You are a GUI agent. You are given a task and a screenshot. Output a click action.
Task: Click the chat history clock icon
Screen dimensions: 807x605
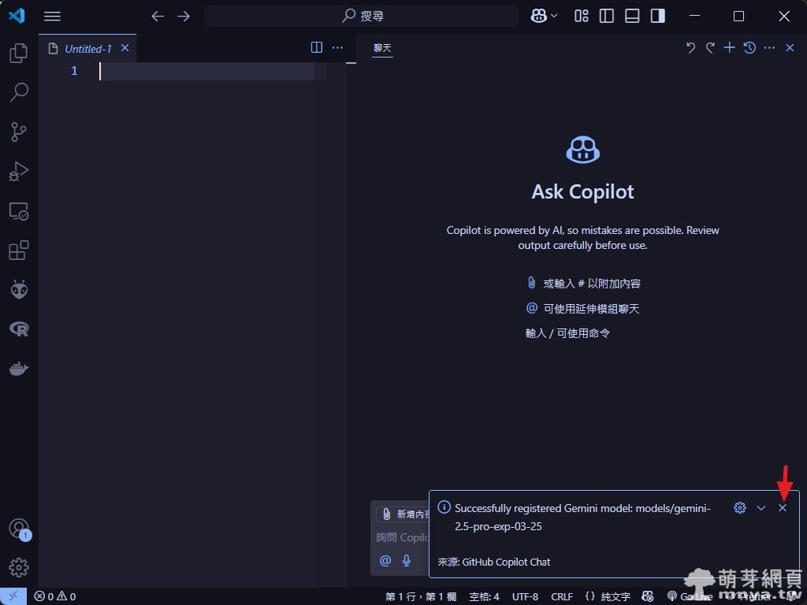click(x=749, y=48)
